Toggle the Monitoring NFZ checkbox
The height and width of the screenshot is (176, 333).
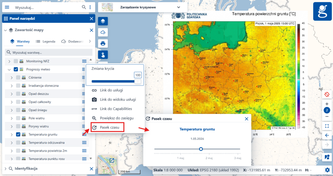tap(16, 61)
